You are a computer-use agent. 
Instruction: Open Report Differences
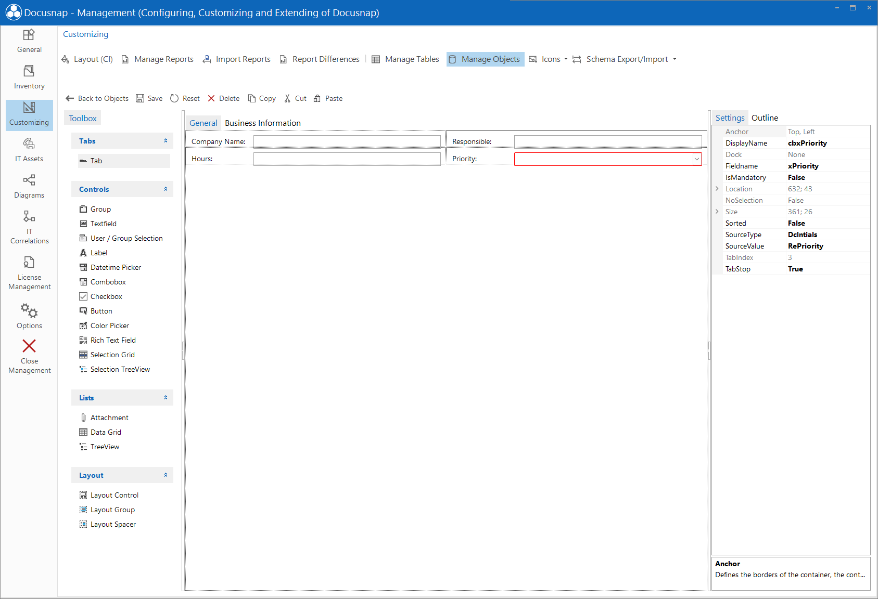pyautogui.click(x=320, y=59)
